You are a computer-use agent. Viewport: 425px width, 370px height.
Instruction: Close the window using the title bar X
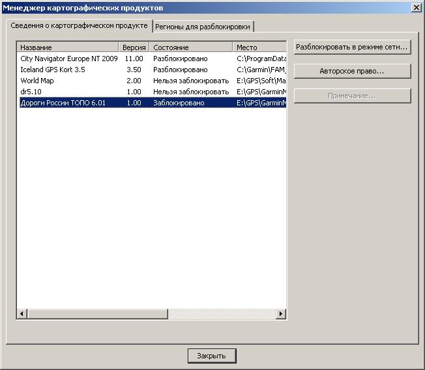(x=416, y=7)
